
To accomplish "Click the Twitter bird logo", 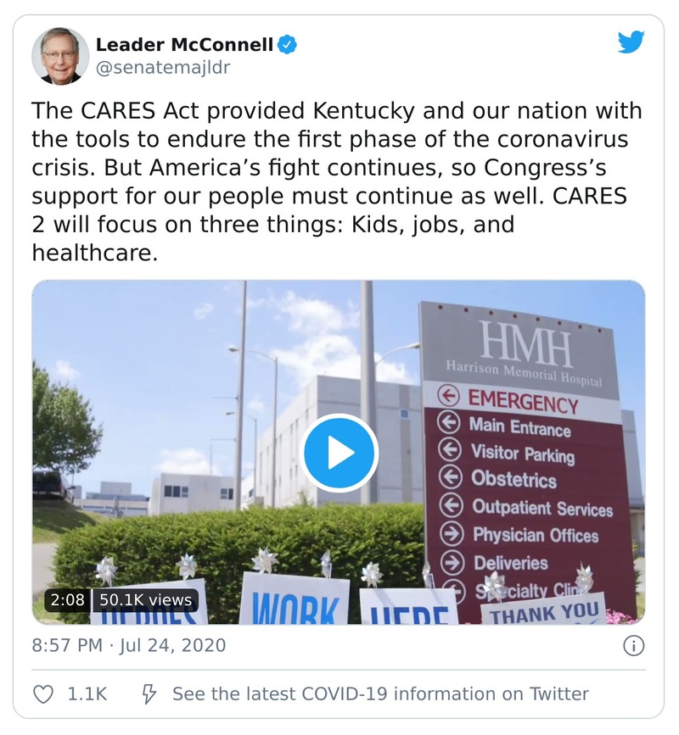I will tap(631, 42).
